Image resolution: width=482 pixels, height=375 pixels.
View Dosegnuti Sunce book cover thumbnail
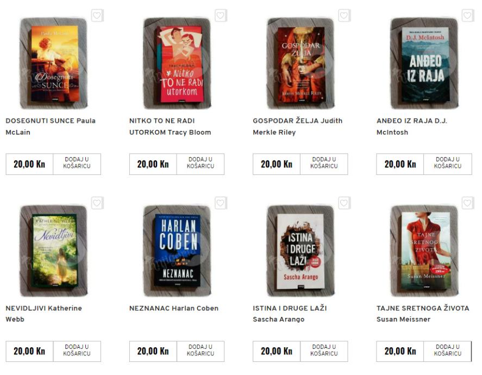coord(54,64)
